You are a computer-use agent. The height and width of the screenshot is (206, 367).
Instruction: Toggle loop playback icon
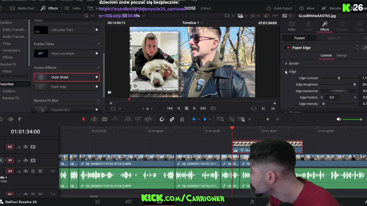[x=213, y=108]
